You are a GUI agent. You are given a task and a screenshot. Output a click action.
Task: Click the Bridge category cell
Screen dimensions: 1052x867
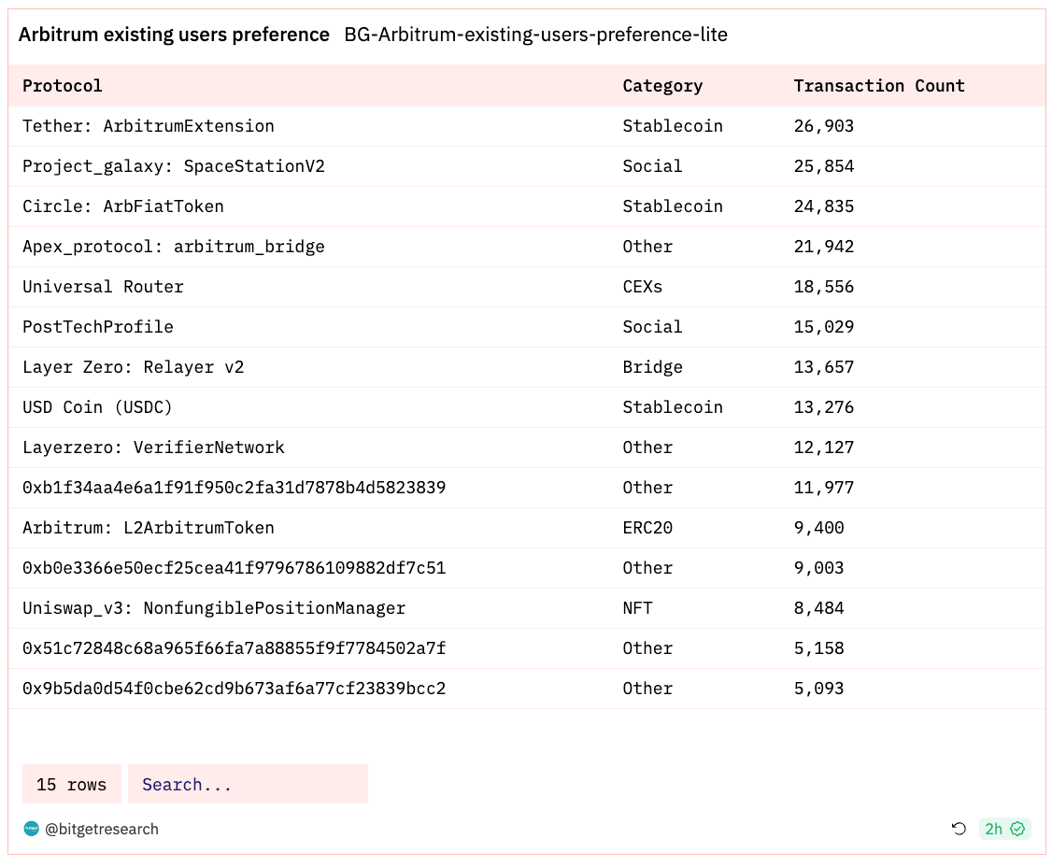(x=653, y=367)
